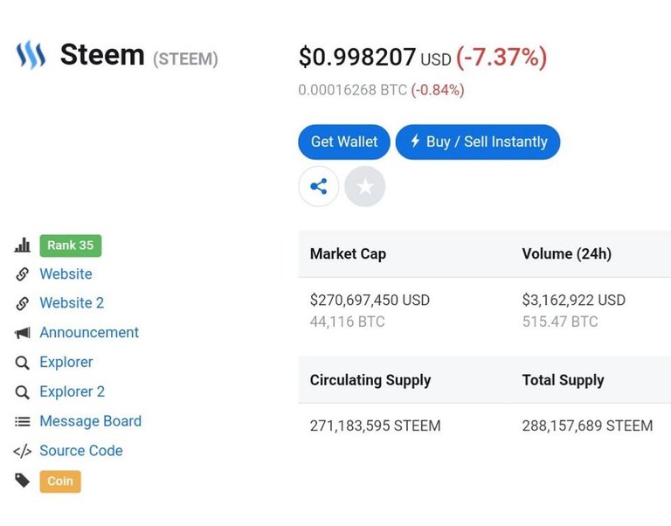Click the green Rank 35 badge
Viewport: 671px width, 526px height.
(x=71, y=246)
